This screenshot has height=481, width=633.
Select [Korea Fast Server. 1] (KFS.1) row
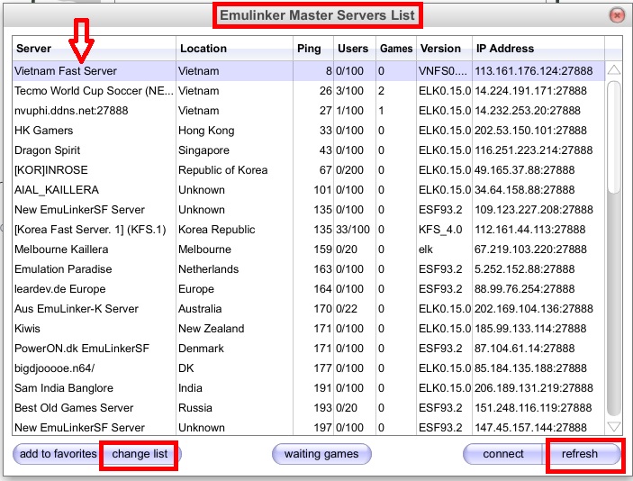coord(309,230)
